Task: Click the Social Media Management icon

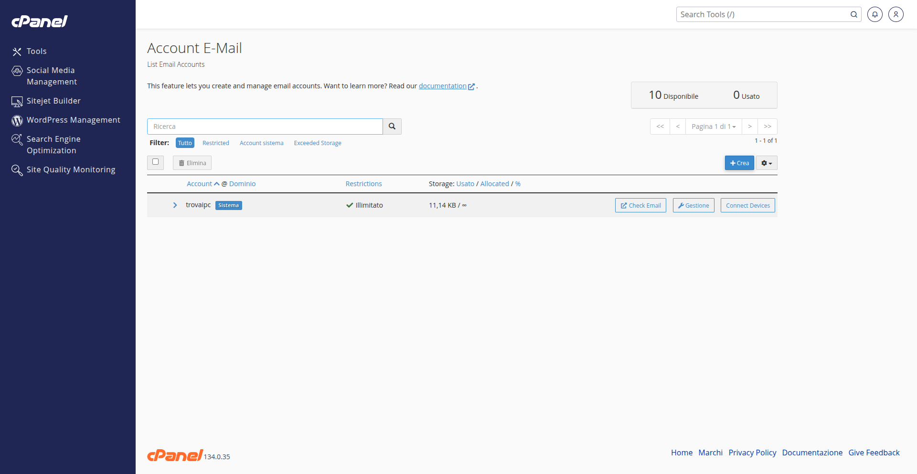Action: tap(17, 71)
